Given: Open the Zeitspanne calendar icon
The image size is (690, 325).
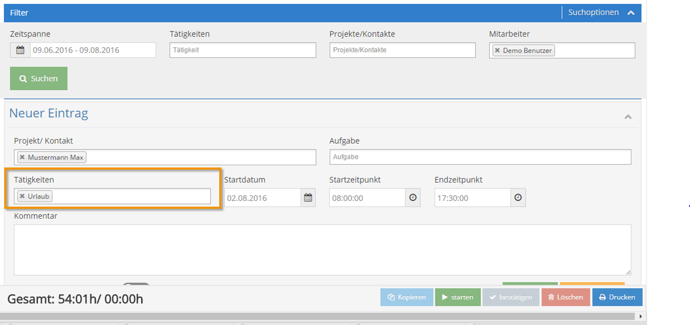Looking at the screenshot, I should click(20, 50).
